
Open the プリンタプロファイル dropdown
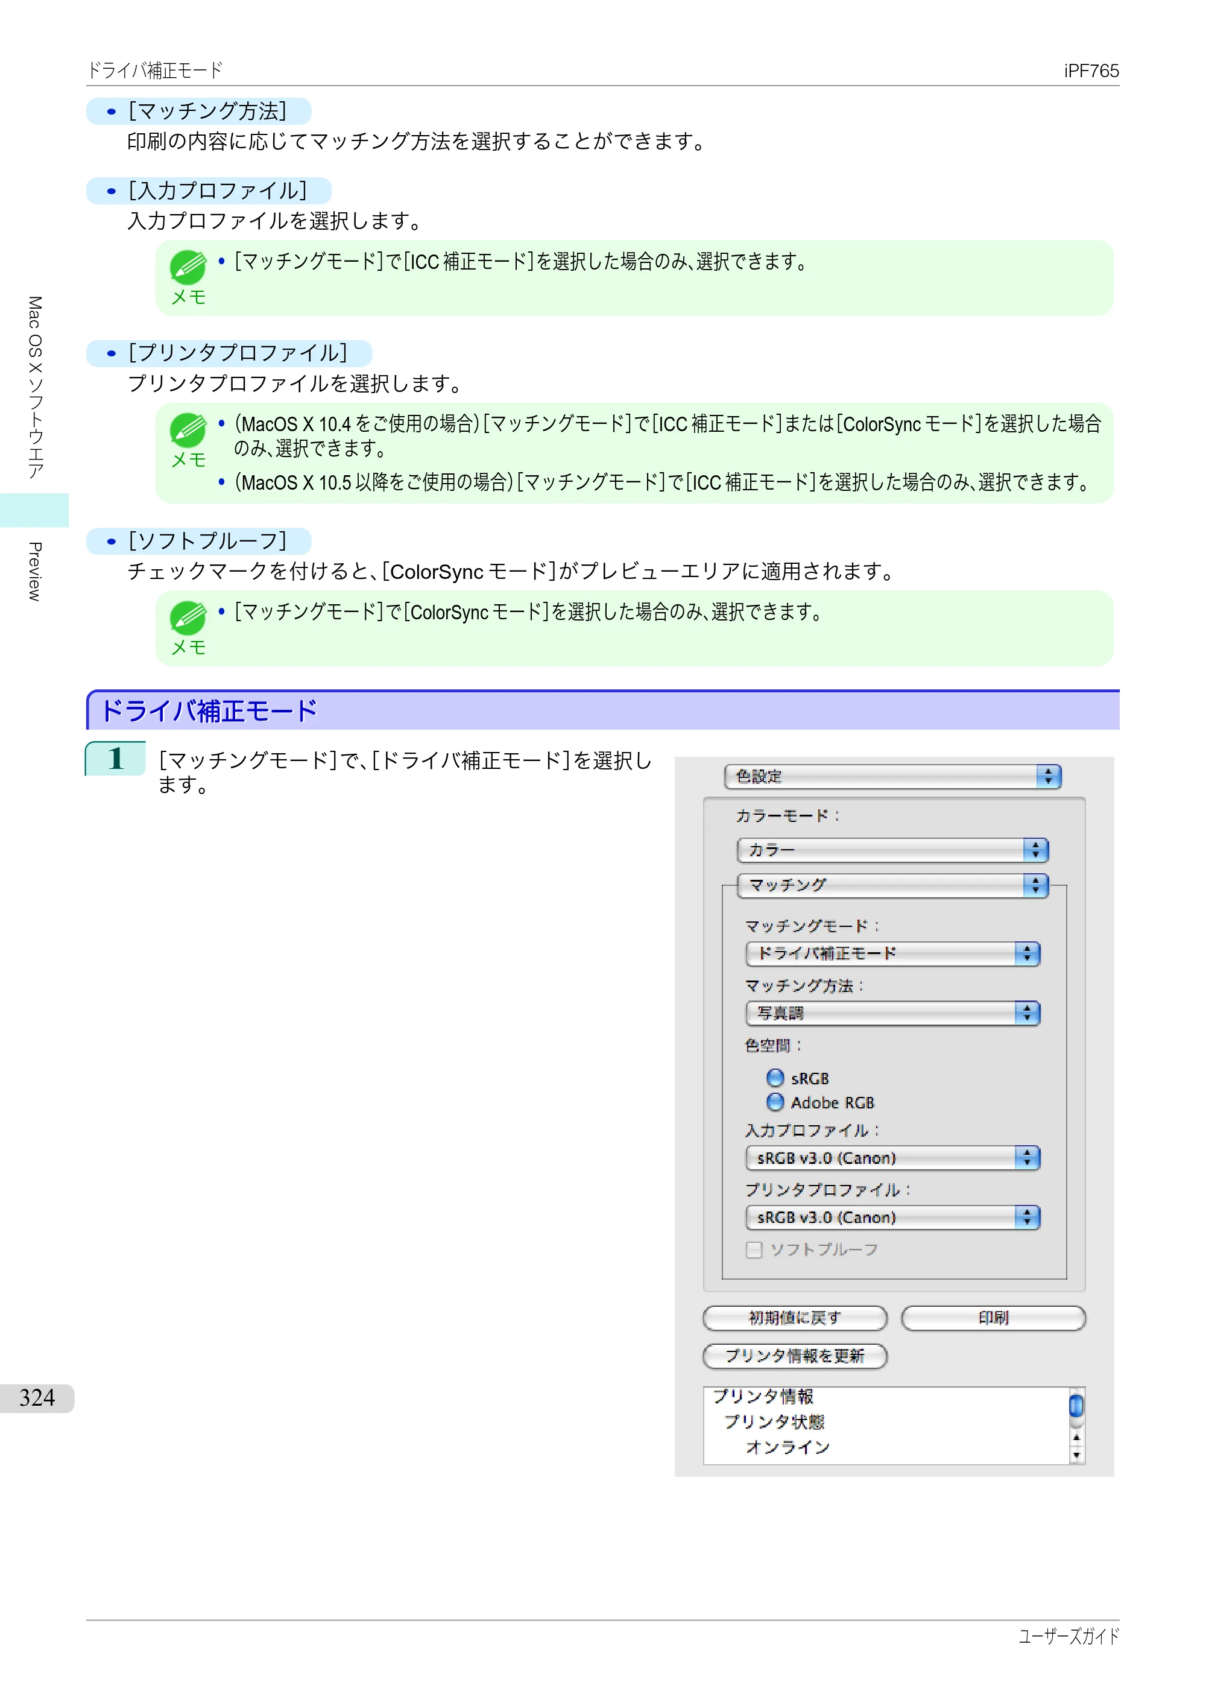[x=892, y=1217]
